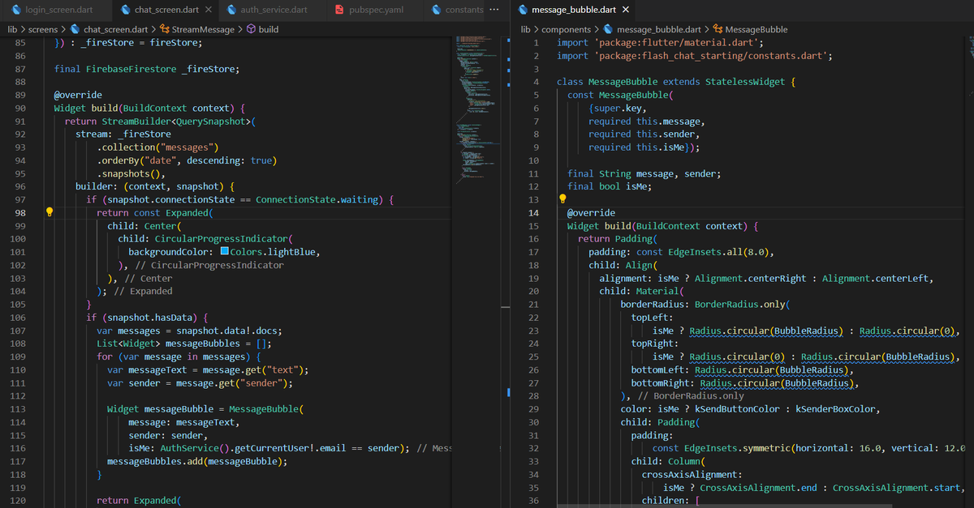Click 'final bool isMe;' on line 12
The width and height of the screenshot is (974, 508).
[610, 186]
